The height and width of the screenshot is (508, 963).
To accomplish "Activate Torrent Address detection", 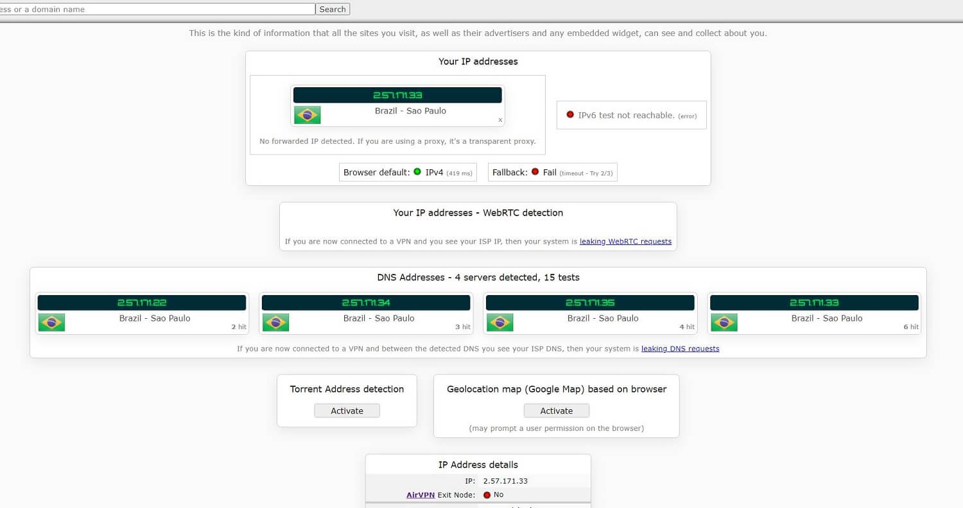I will (347, 411).
